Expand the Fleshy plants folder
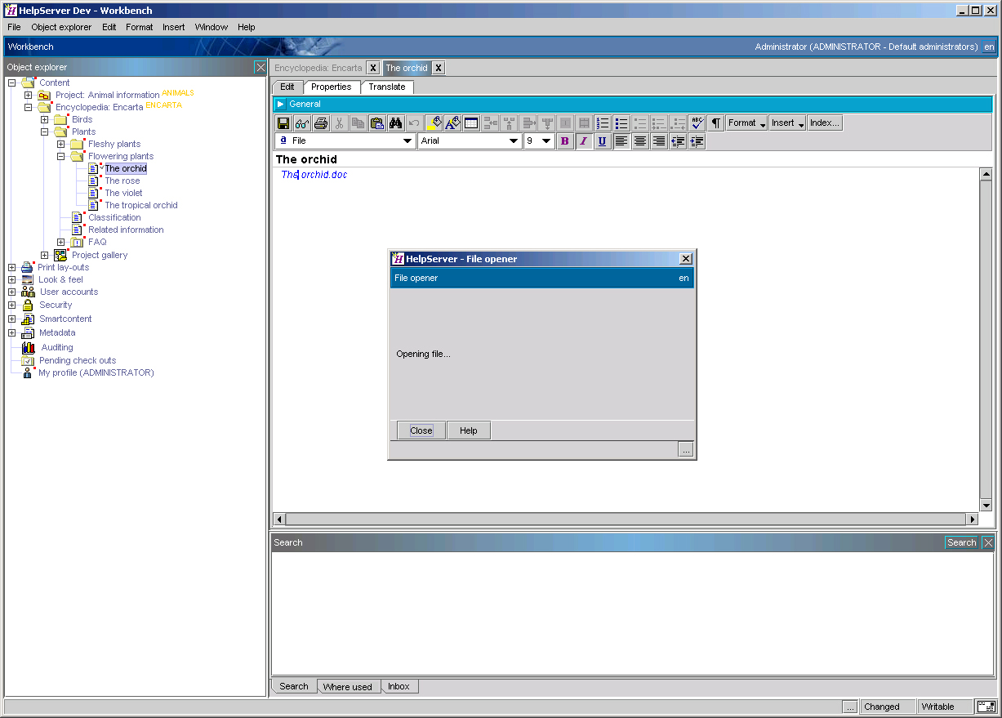The image size is (1002, 718). tap(61, 144)
